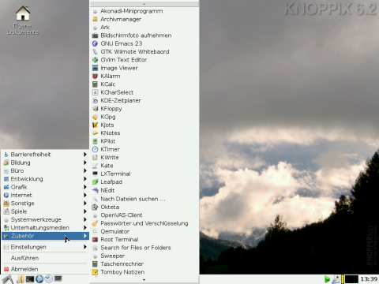The width and height of the screenshot is (379, 284).
Task: Click the Bildschirmfoto aufnehmen camera icon
Action: (95, 35)
